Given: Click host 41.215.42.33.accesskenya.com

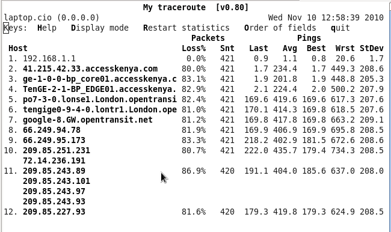Looking at the screenshot, I should [90, 69].
